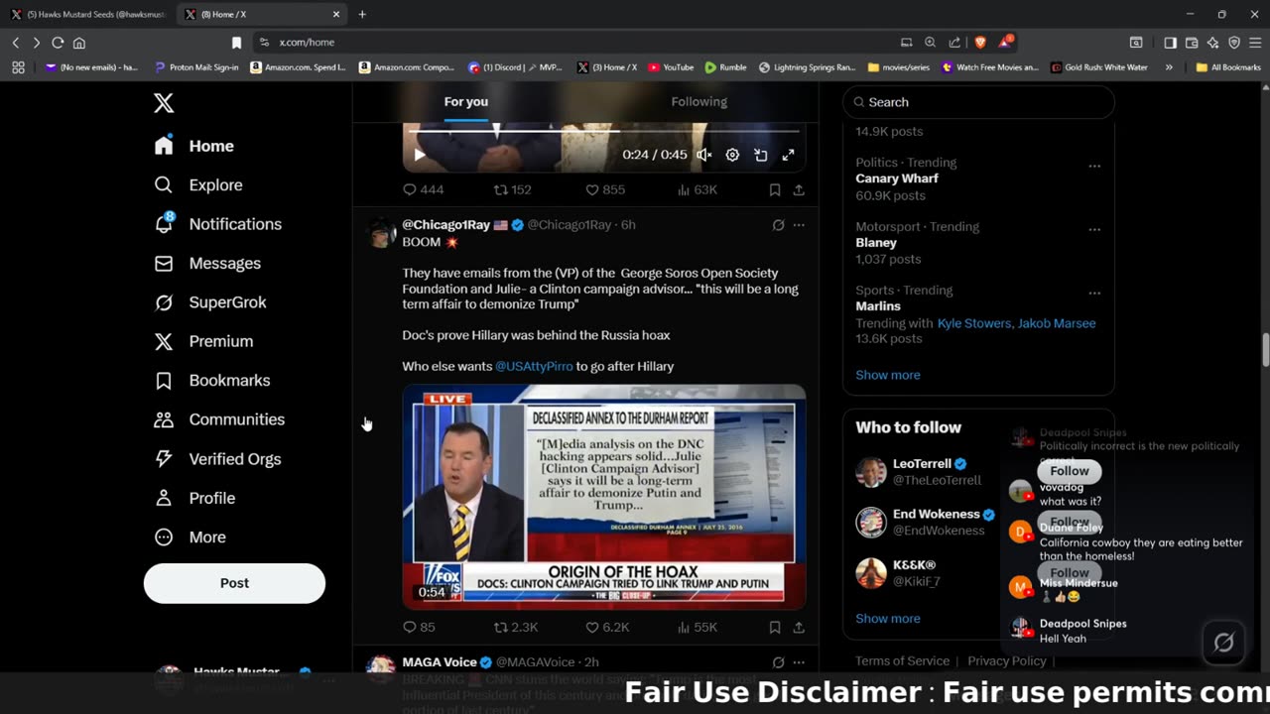Open Profile in the sidebar

click(x=194, y=498)
